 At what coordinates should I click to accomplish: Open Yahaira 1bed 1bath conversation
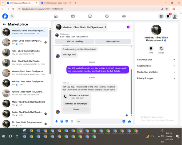point(24,83)
